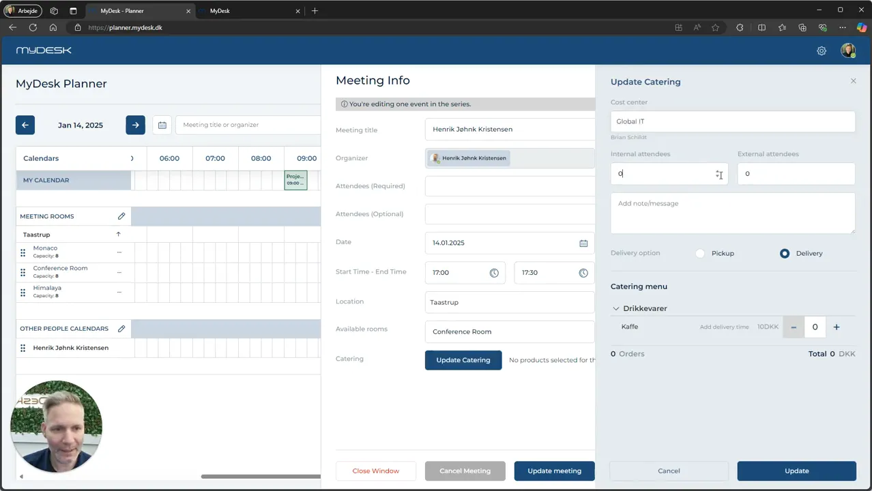Screen dimensions: 872x491
Task: Go to next day with right arrow
Action: pyautogui.click(x=135, y=125)
